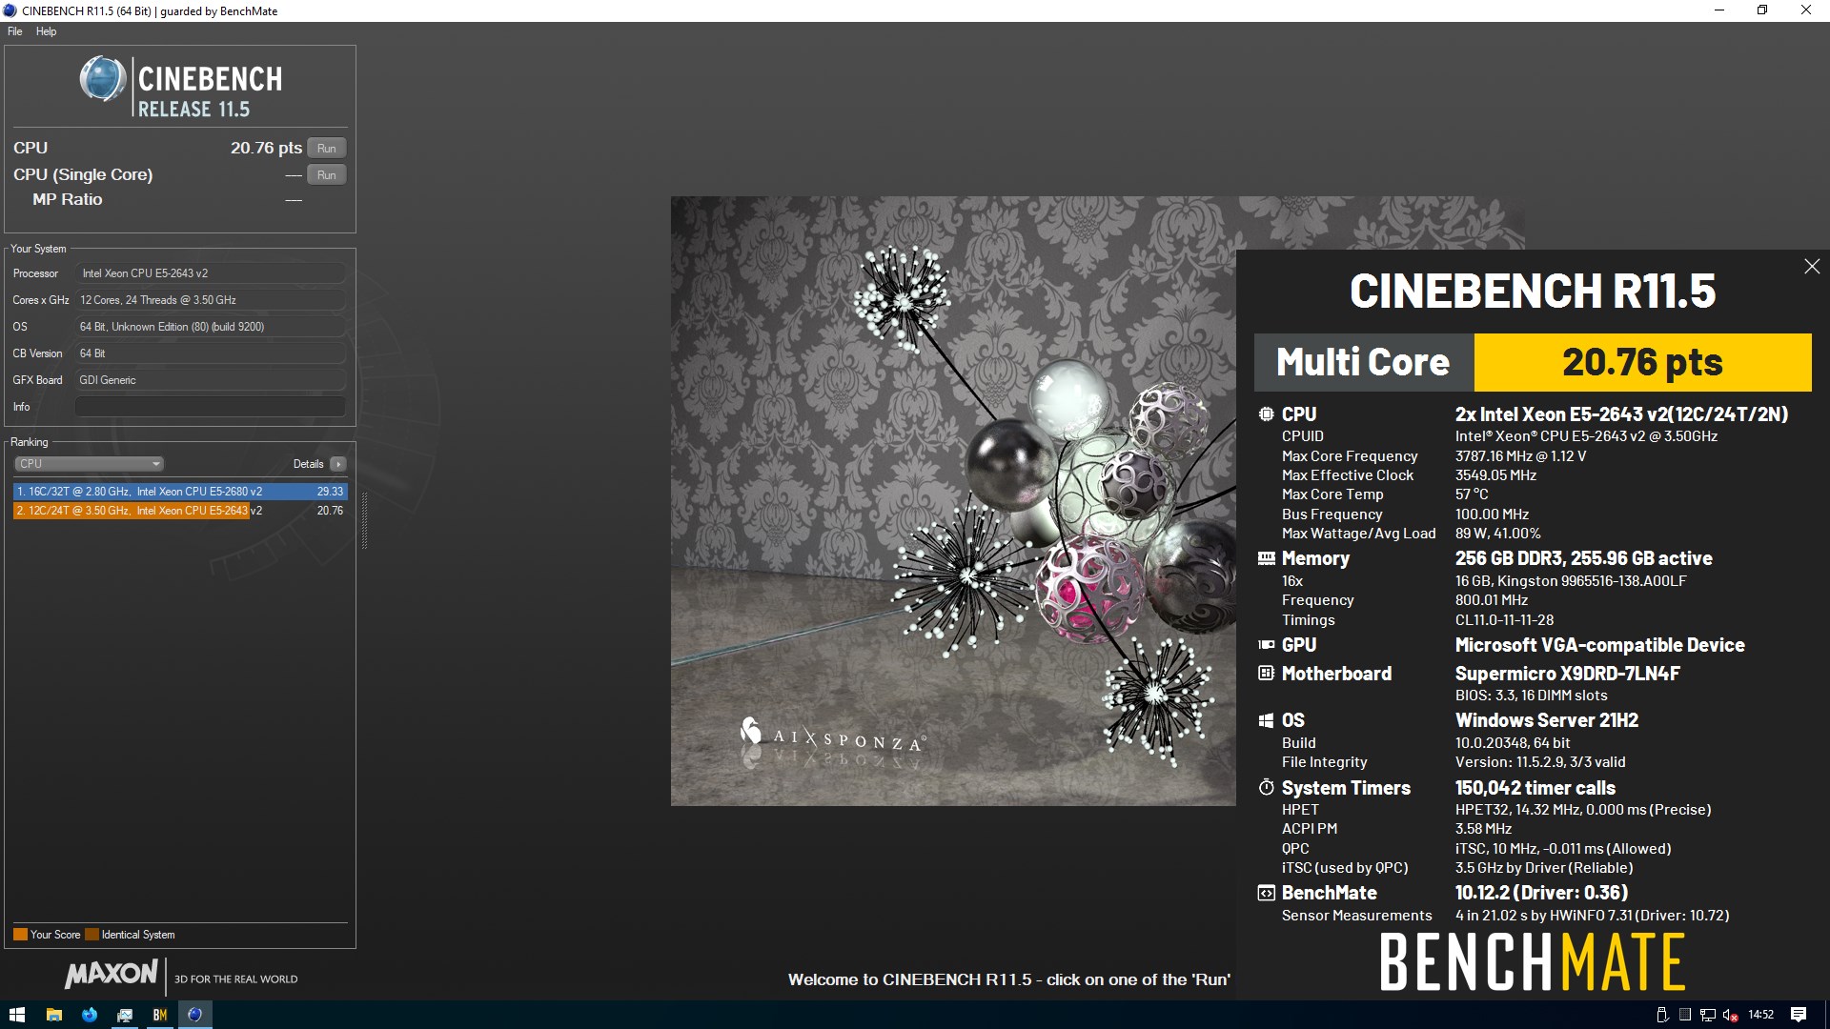
Task: Run the CPU (Single Core) benchmark
Action: pos(327,175)
